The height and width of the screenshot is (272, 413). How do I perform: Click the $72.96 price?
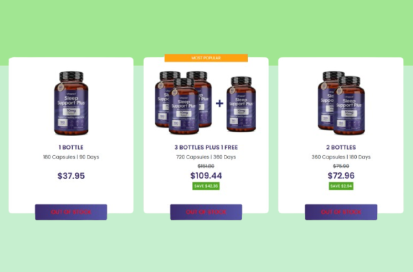(x=341, y=176)
